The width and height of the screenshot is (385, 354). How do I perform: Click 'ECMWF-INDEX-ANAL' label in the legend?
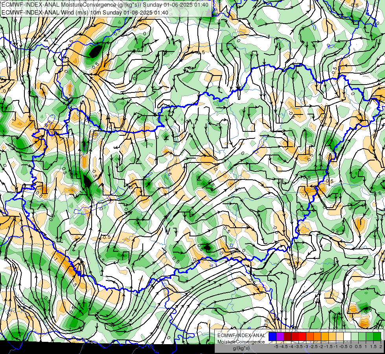(x=241, y=336)
